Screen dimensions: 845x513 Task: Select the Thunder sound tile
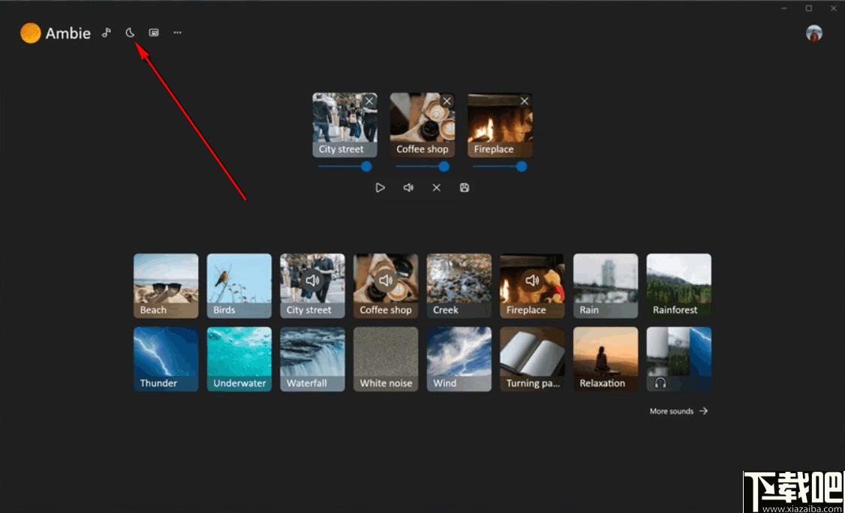pos(166,359)
